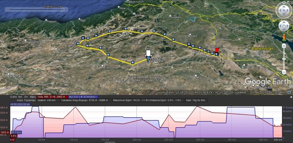Click the eye icon in the look joystick
The height and width of the screenshot is (143, 293).
coord(284,10)
